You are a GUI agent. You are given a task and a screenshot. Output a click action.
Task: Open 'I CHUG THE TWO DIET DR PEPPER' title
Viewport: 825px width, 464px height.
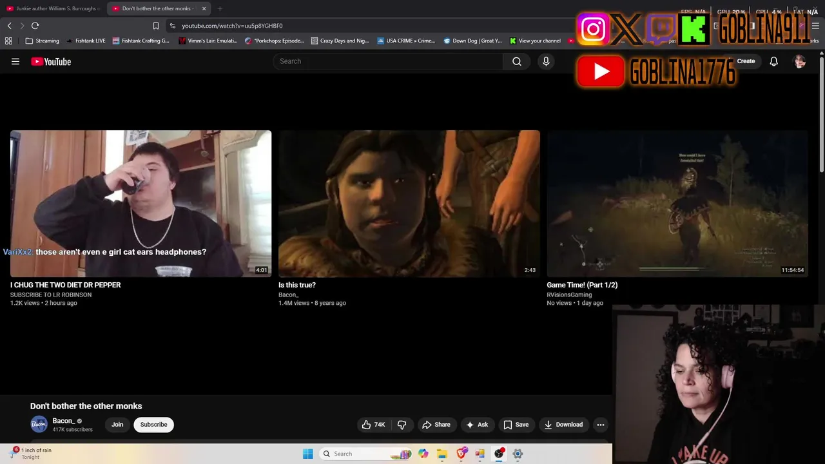(x=66, y=285)
